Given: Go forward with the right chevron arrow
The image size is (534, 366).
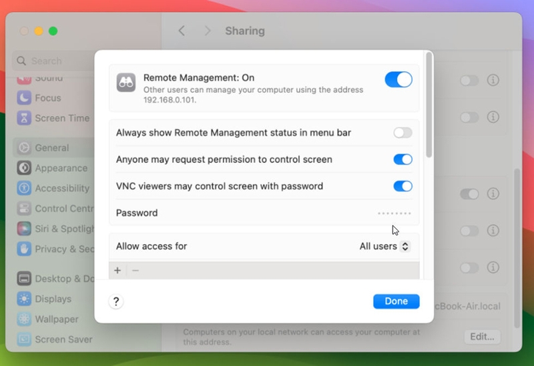Looking at the screenshot, I should click(208, 31).
